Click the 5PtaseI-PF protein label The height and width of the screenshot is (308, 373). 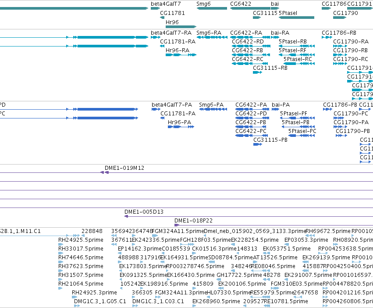click(x=294, y=114)
